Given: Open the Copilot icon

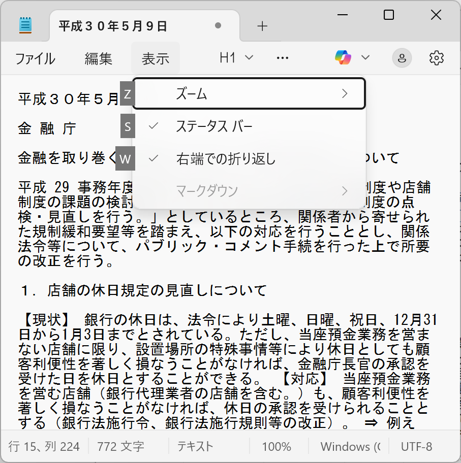Looking at the screenshot, I should pyautogui.click(x=343, y=58).
